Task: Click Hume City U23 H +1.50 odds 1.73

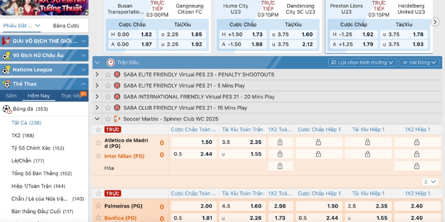Action: pyautogui.click(x=243, y=34)
